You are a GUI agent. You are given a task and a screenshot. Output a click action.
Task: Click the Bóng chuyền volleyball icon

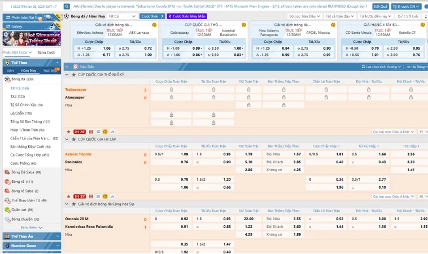pyautogui.click(x=7, y=219)
